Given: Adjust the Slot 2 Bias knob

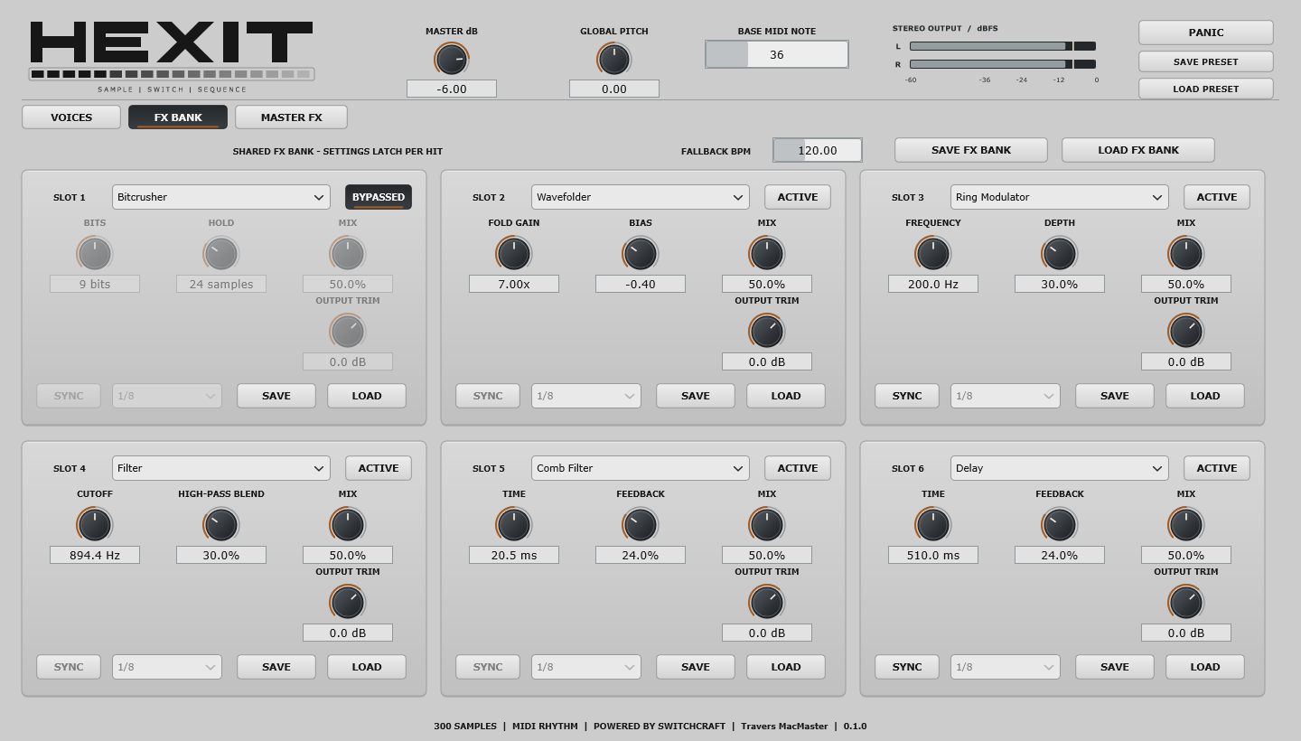Looking at the screenshot, I should click(641, 254).
